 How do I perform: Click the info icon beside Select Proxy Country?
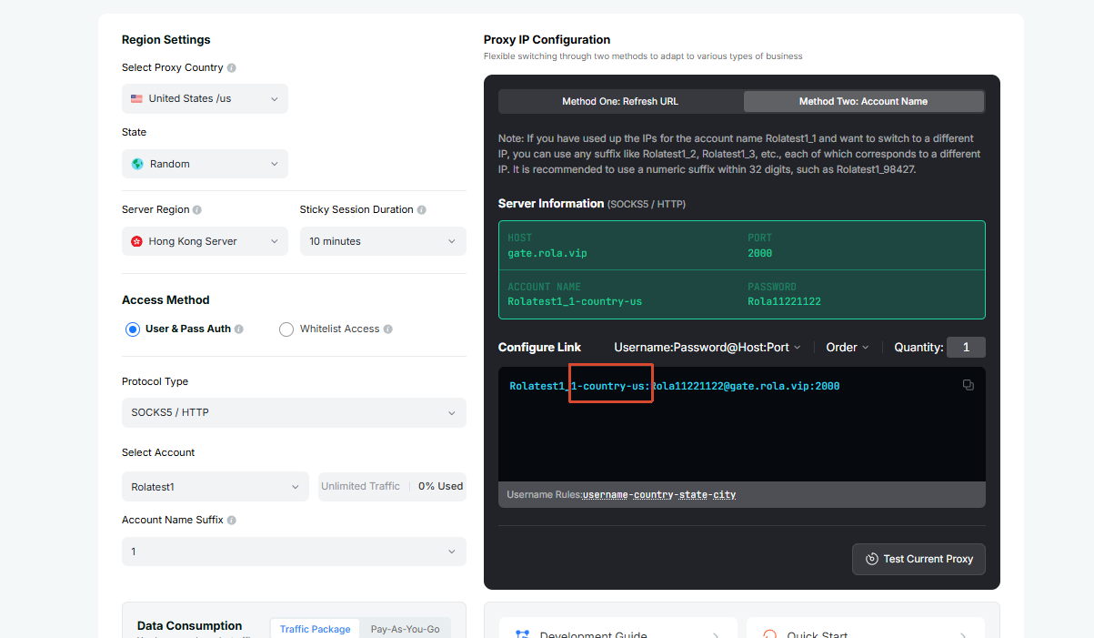pyautogui.click(x=232, y=68)
